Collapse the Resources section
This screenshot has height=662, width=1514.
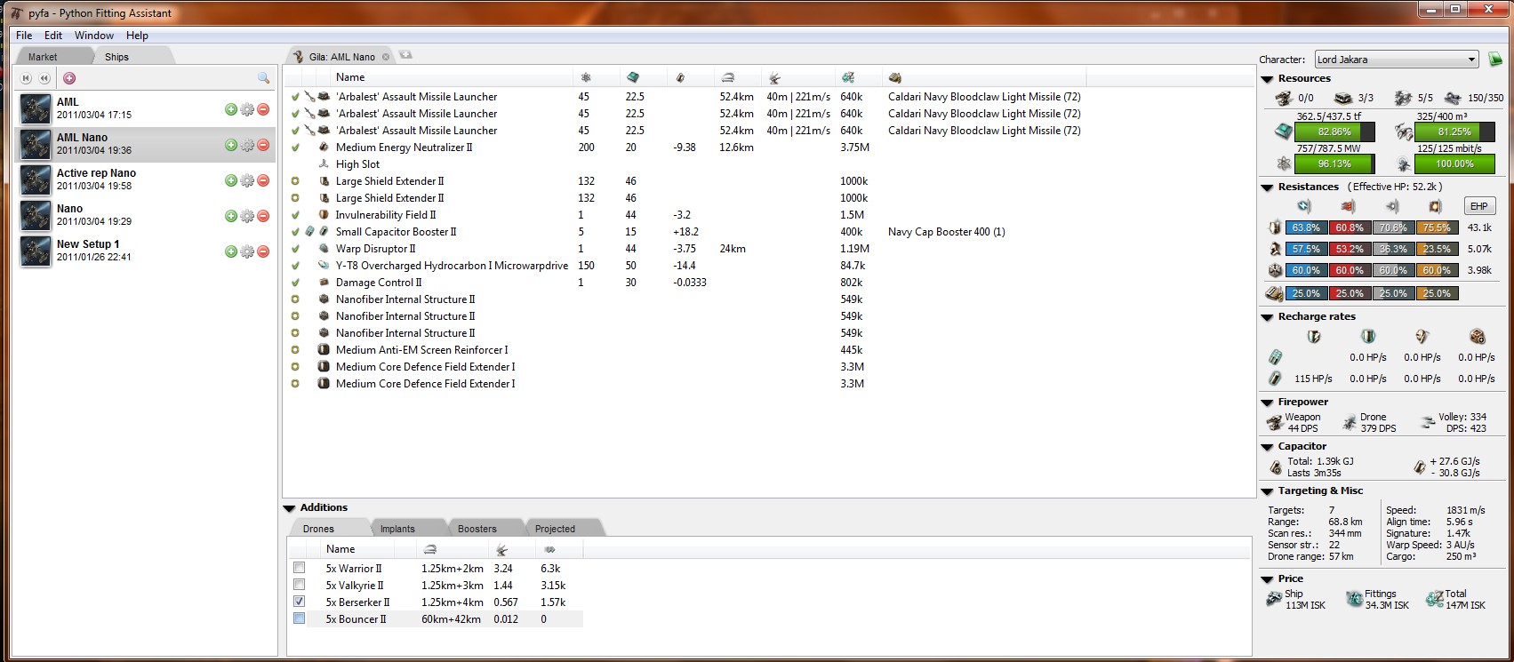tap(1267, 79)
